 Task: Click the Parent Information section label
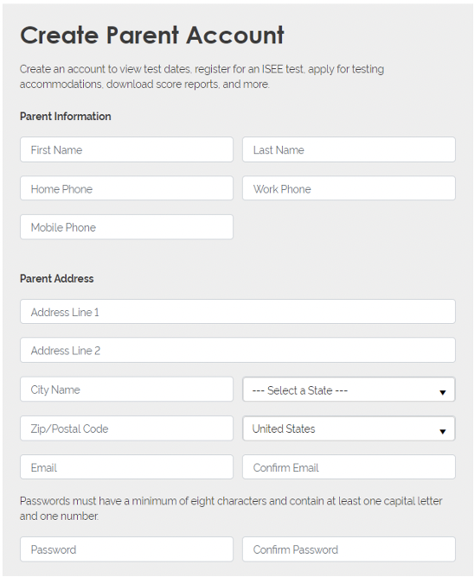point(65,117)
